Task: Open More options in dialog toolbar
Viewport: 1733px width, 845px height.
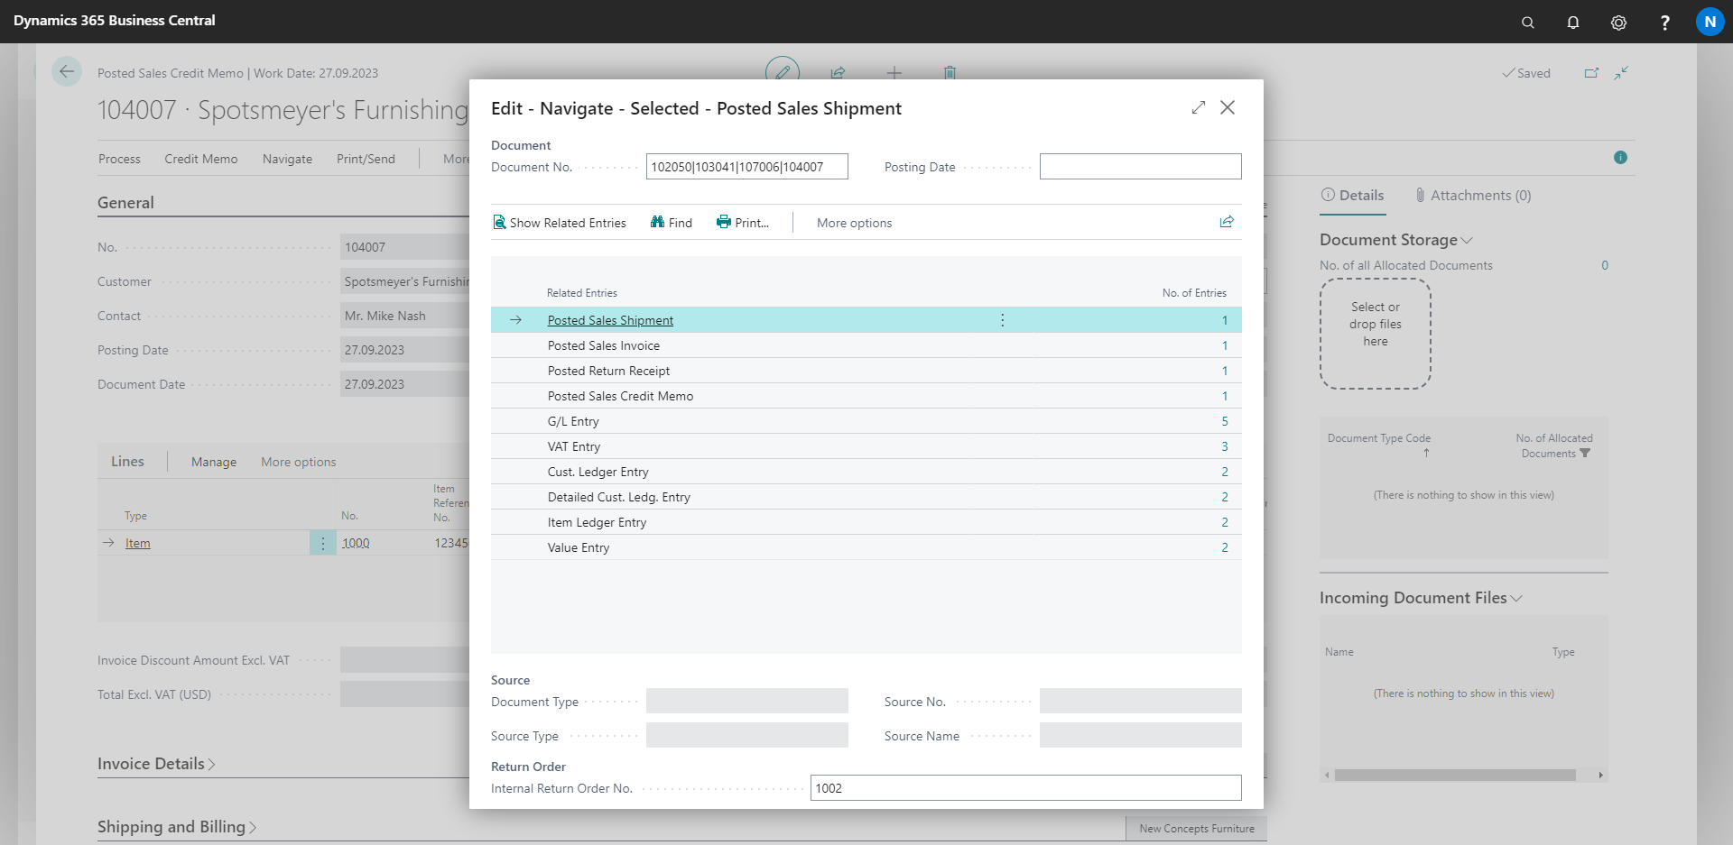Action: pos(854,223)
